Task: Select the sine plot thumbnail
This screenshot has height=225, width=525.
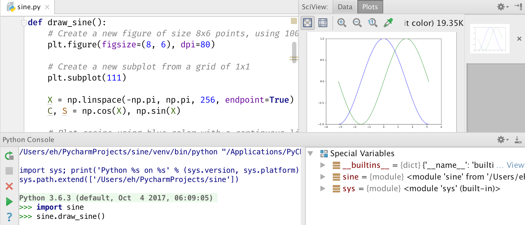Action: [x=490, y=39]
